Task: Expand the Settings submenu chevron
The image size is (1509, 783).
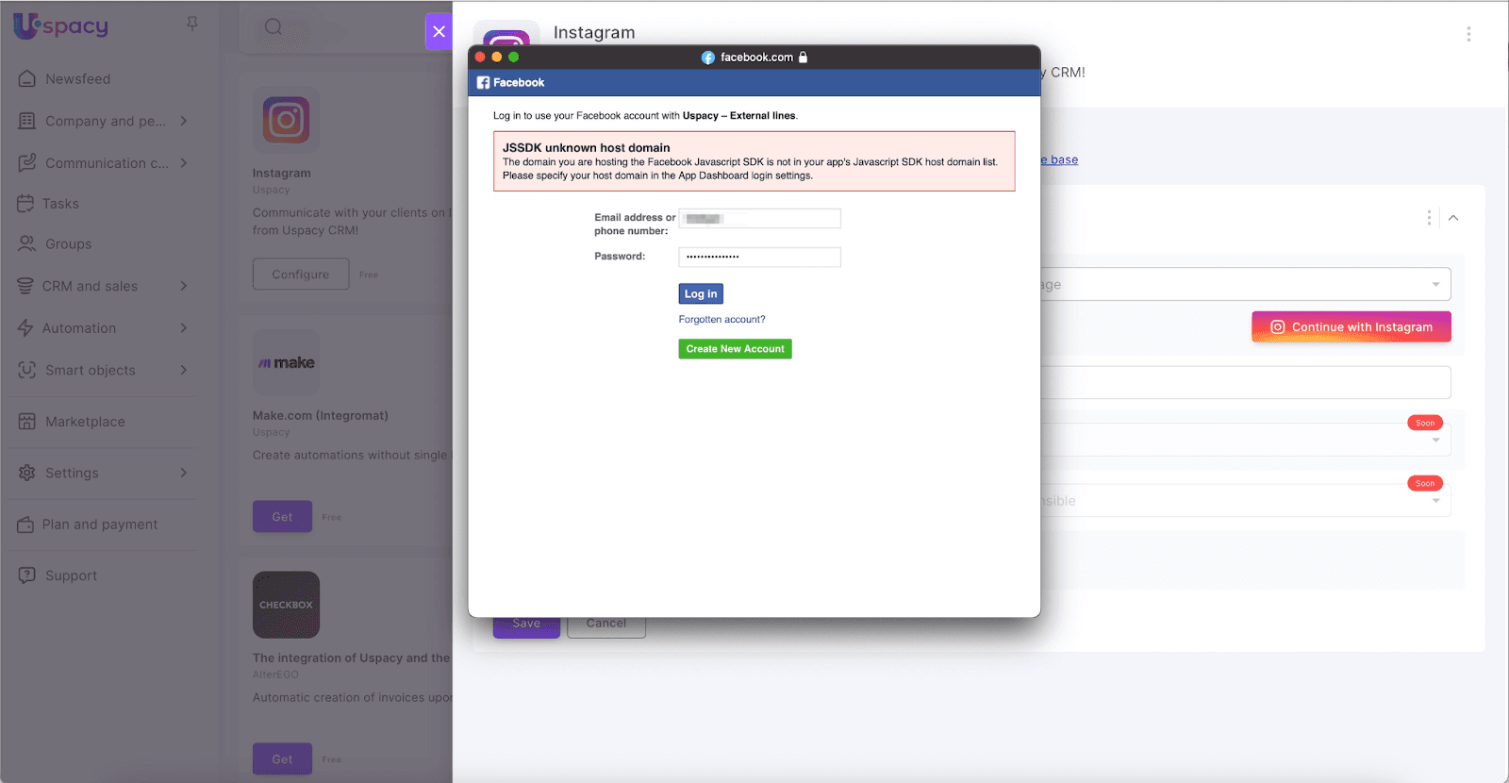Action: pos(184,473)
